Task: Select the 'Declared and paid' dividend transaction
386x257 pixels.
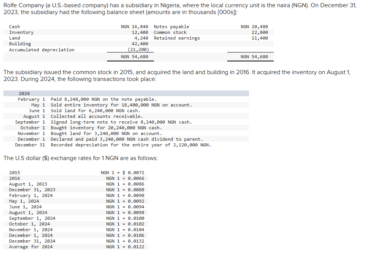Action: pos(127,139)
